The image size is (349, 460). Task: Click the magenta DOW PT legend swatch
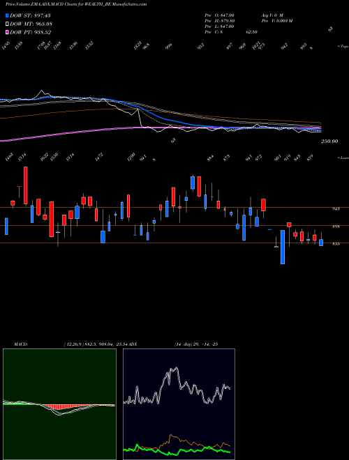click(x=7, y=32)
